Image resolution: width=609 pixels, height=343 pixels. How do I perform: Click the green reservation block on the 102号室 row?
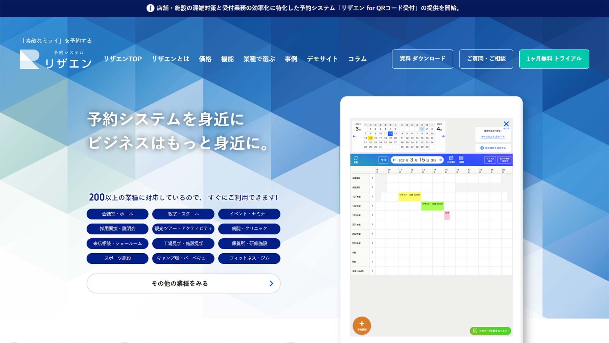click(x=432, y=206)
